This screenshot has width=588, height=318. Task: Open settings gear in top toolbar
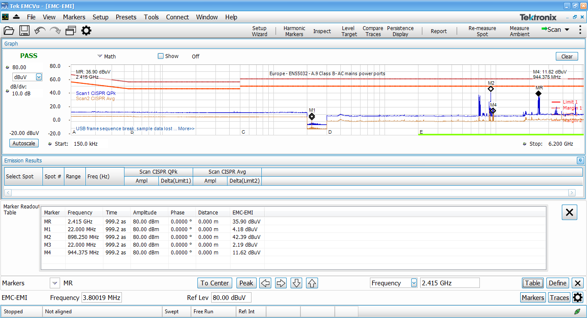coord(86,31)
